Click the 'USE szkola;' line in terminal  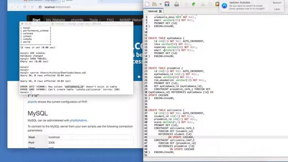click(x=33, y=53)
